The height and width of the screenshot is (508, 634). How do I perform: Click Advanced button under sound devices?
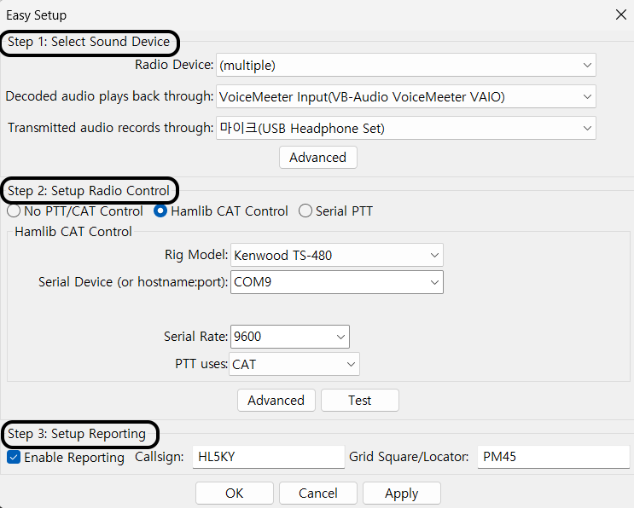pos(317,158)
